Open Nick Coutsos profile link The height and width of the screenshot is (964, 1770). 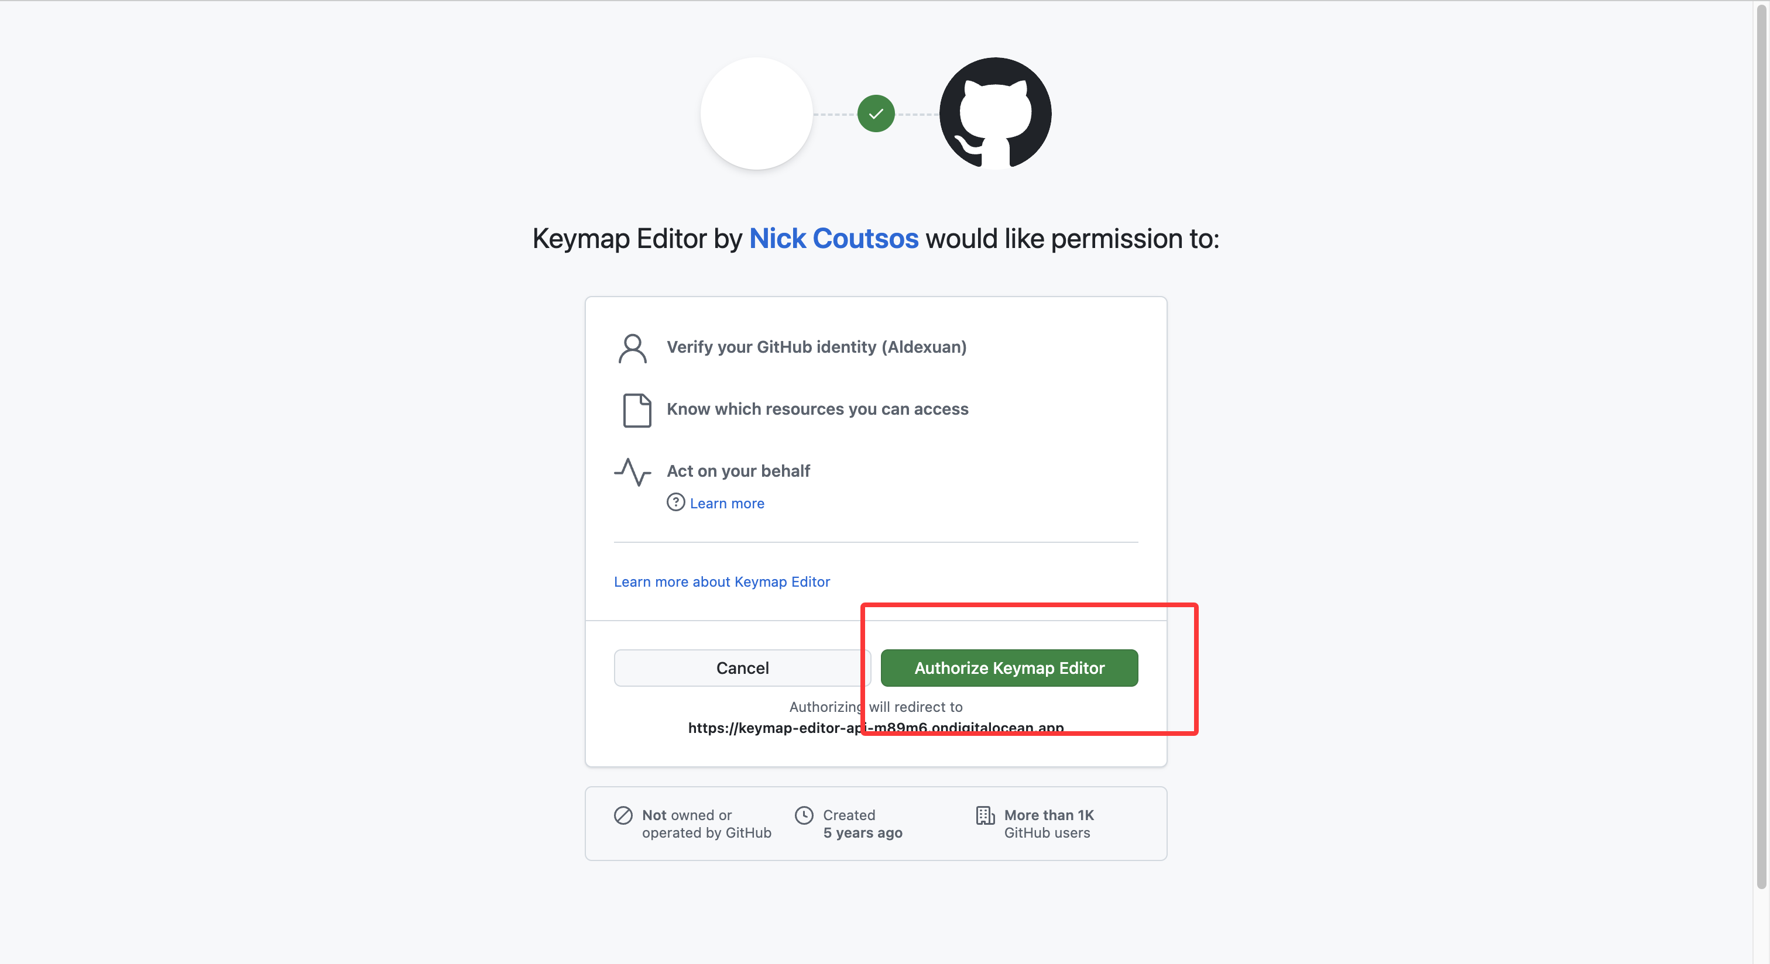click(x=833, y=238)
